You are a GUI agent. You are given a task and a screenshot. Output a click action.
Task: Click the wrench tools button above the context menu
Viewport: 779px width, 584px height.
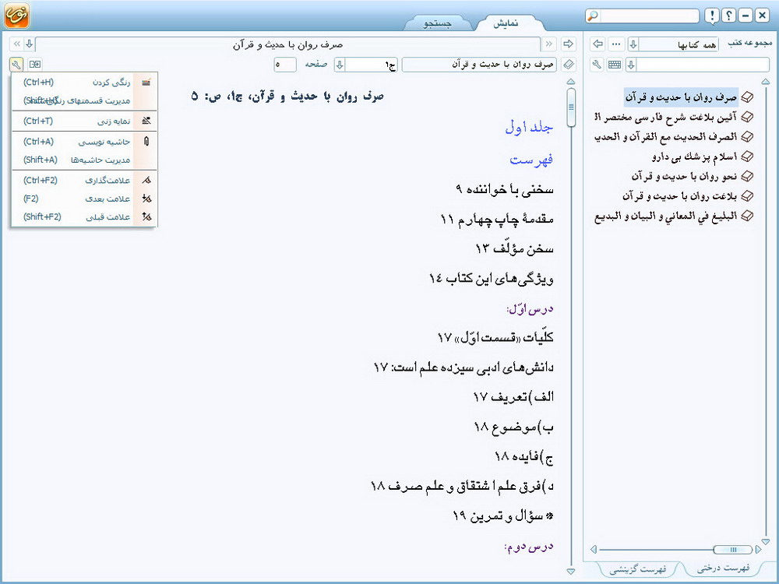(16, 64)
